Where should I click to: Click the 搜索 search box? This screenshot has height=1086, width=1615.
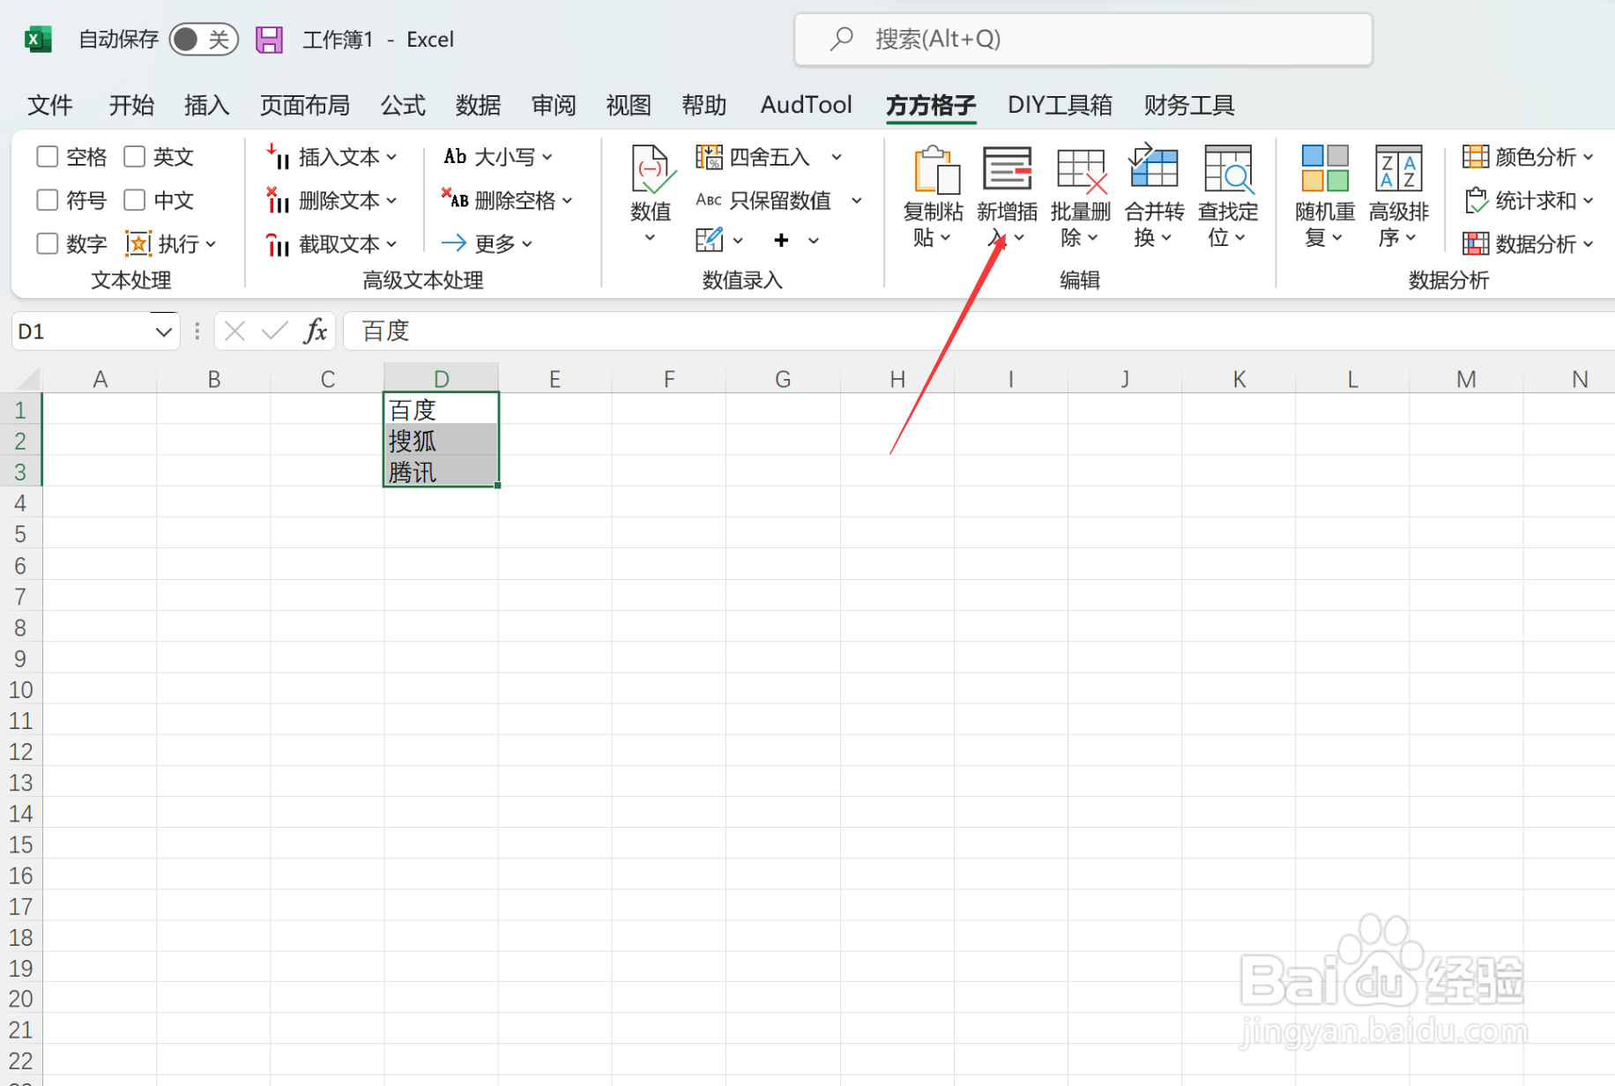[x=1083, y=40]
